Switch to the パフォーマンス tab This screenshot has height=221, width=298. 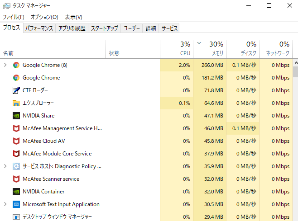coord(39,28)
